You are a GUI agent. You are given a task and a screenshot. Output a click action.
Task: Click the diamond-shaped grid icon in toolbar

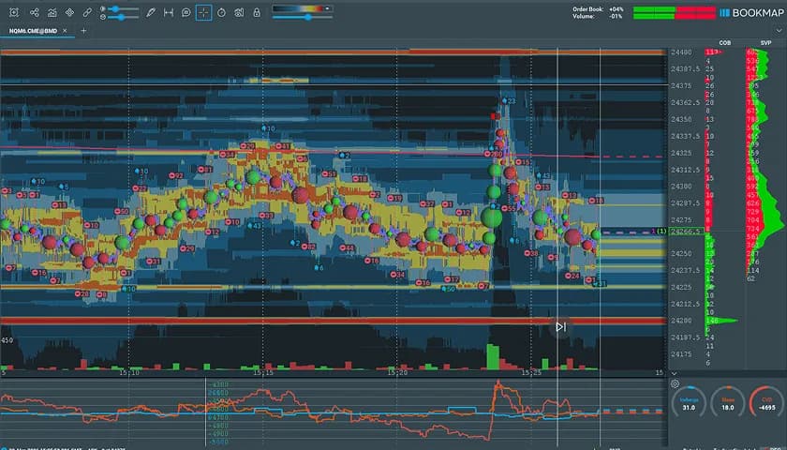click(69, 12)
